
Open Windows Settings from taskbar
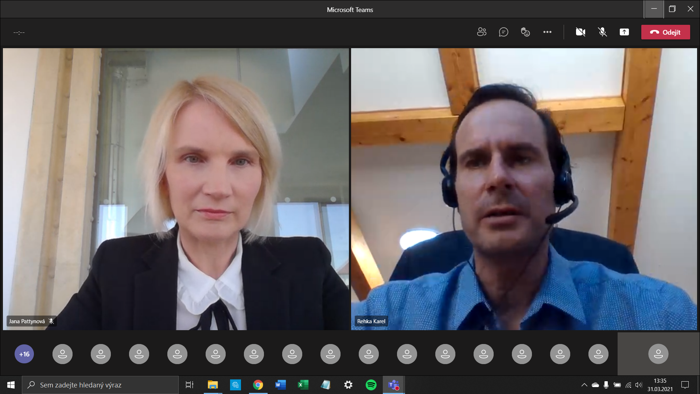[348, 385]
